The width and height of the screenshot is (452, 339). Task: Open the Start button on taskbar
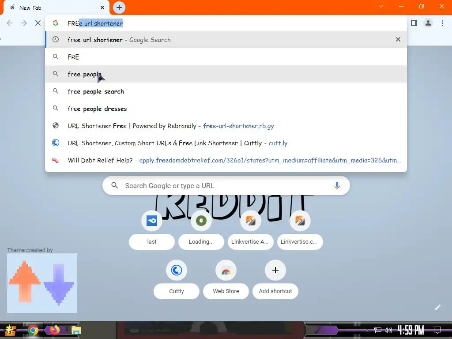click(10, 330)
